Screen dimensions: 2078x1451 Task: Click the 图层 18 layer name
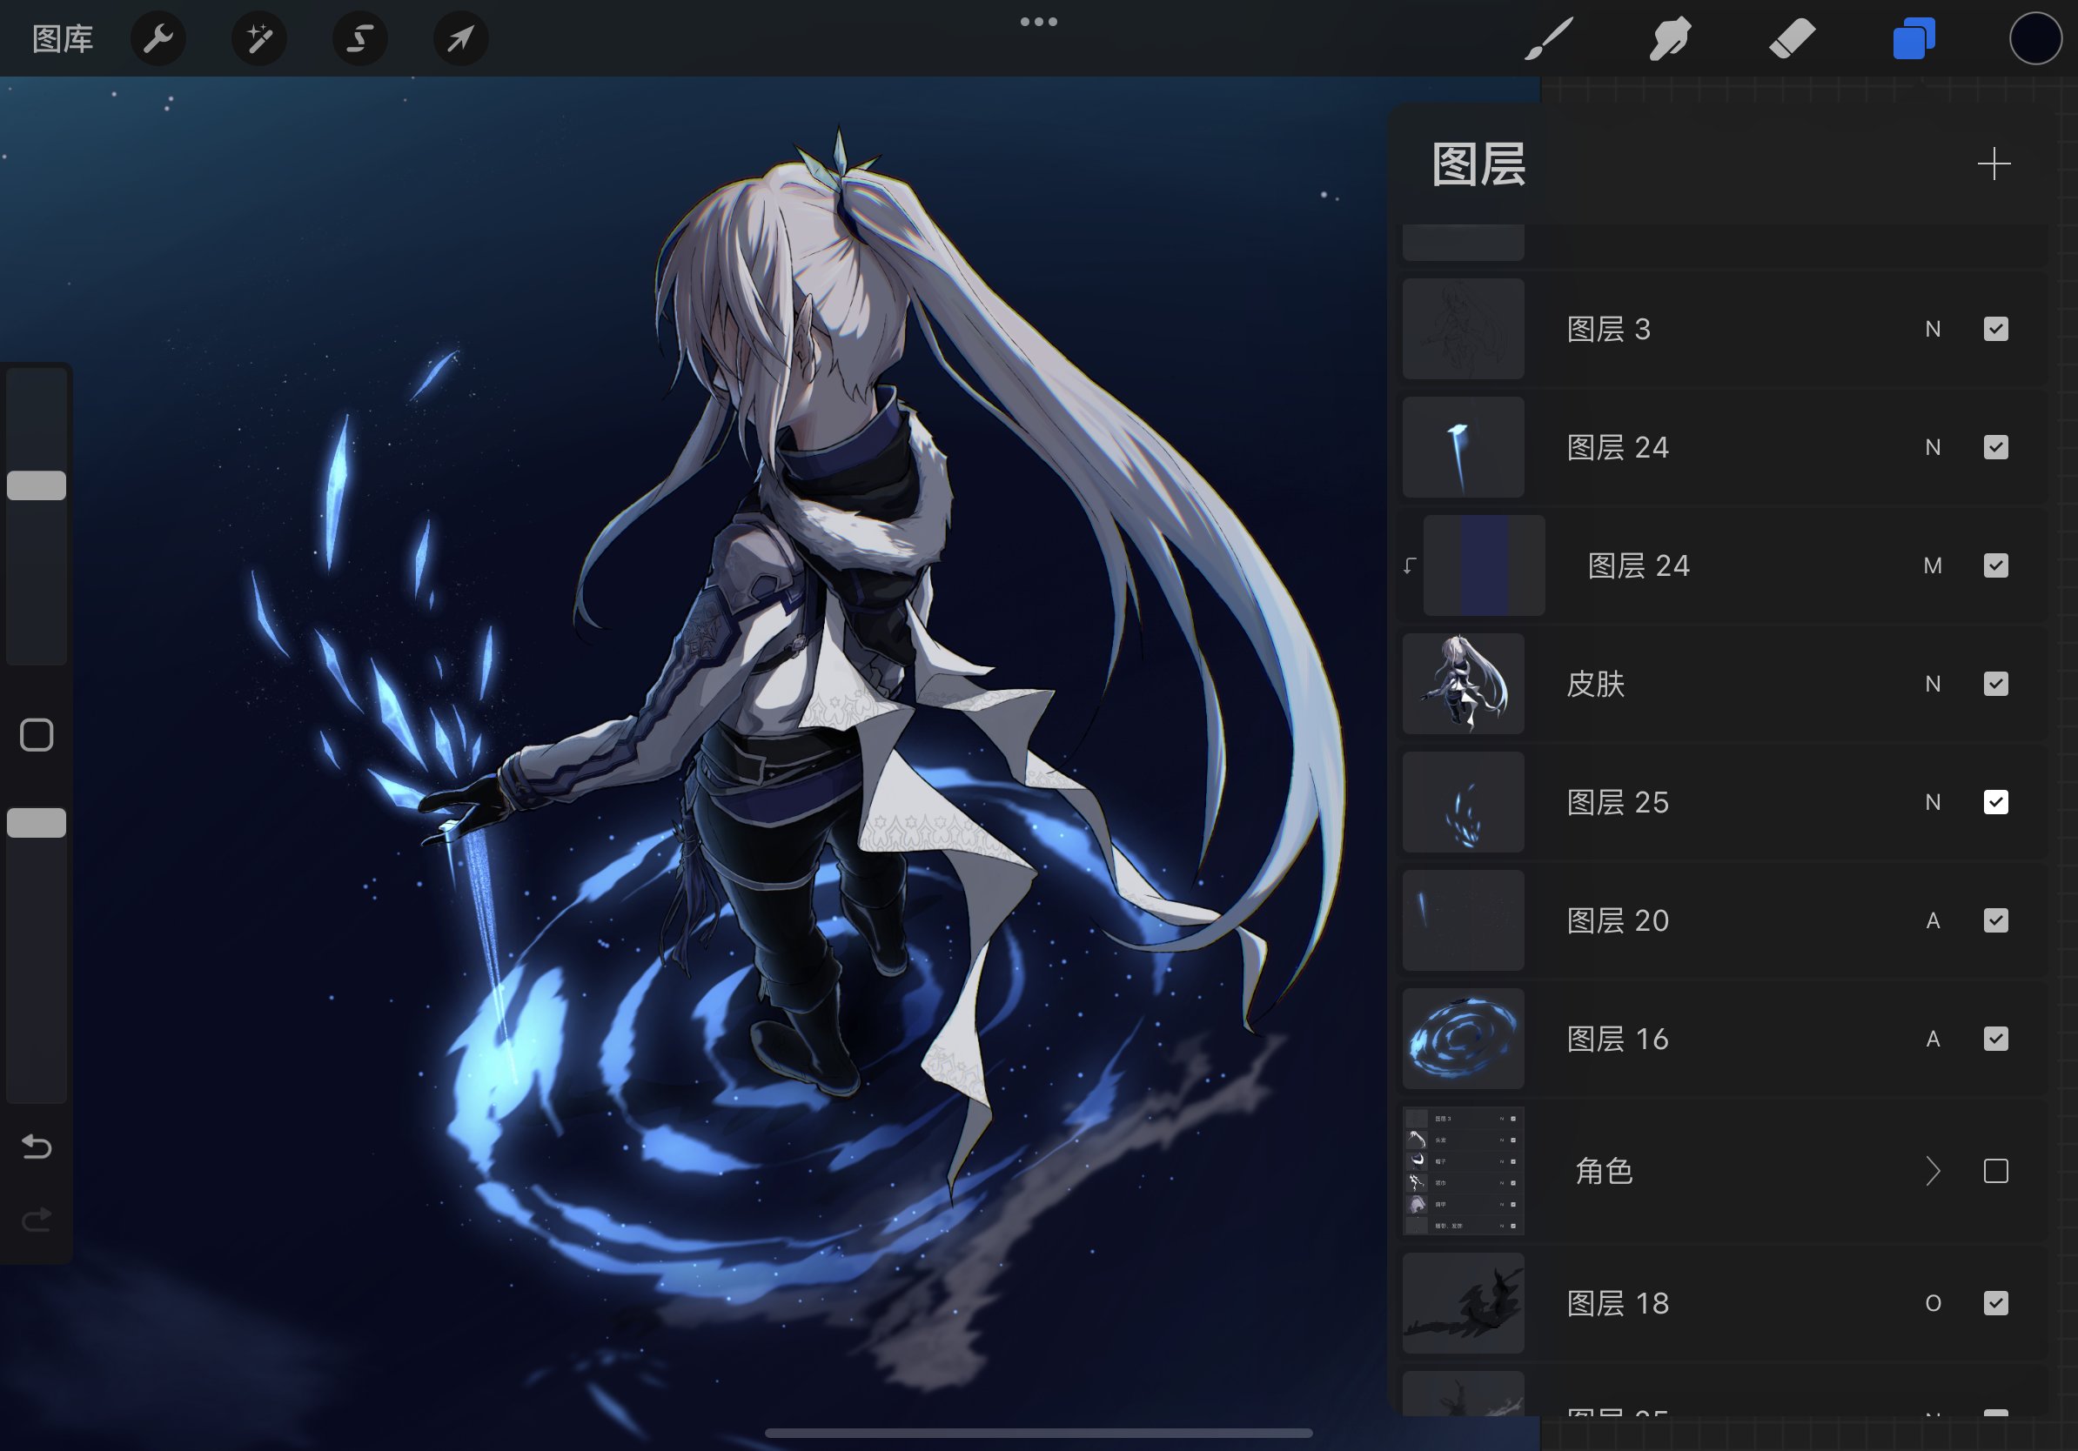coord(1618,1303)
